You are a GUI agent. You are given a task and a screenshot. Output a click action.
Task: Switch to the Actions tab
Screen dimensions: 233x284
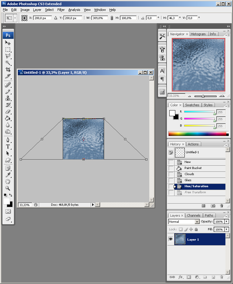tap(193, 144)
